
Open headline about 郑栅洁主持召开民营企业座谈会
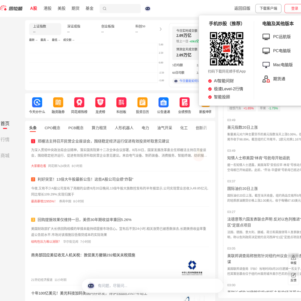click(x=103, y=141)
